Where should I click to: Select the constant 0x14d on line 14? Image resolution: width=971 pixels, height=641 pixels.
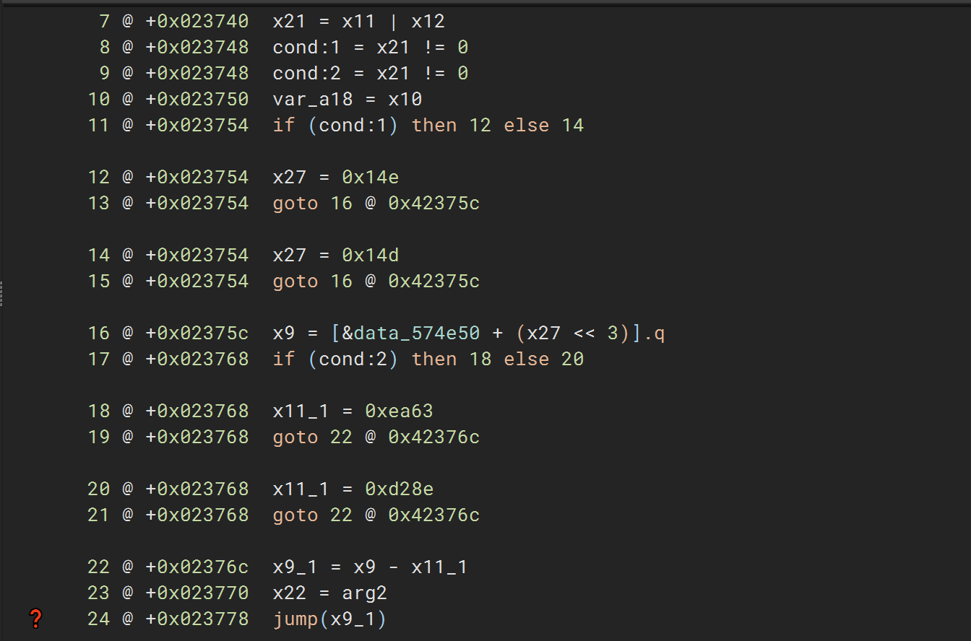coord(370,256)
